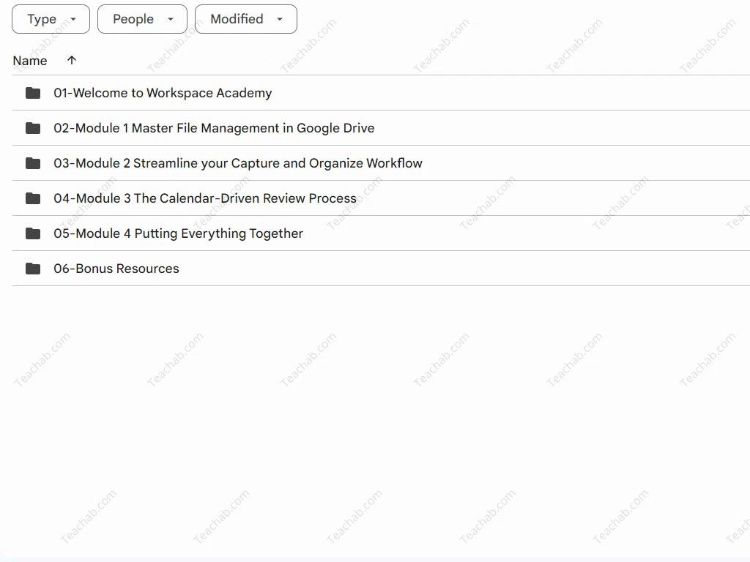
Task: Click folder icon beside 05-Module 4 row
Action: 33,233
